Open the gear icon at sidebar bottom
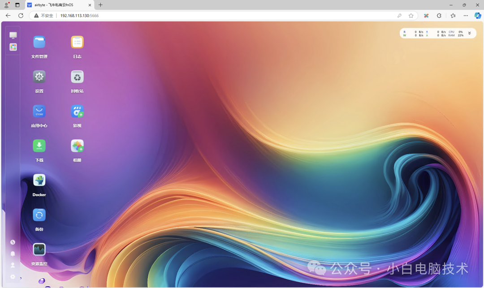Viewport: 484px width, 288px height. pyautogui.click(x=13, y=277)
